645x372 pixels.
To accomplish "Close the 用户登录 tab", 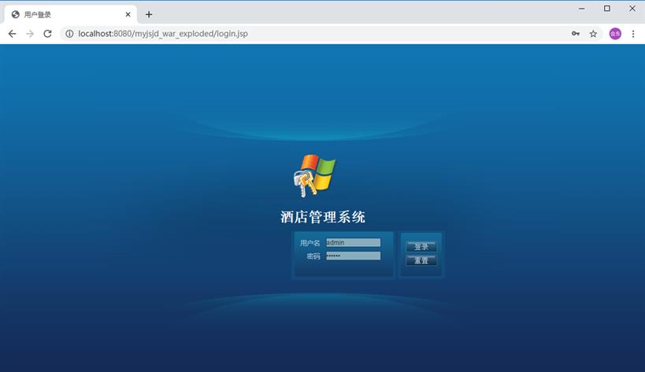I will pos(128,14).
